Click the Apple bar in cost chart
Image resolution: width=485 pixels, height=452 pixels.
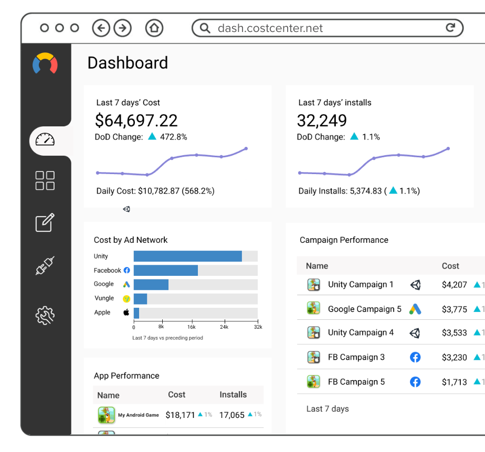click(136, 313)
